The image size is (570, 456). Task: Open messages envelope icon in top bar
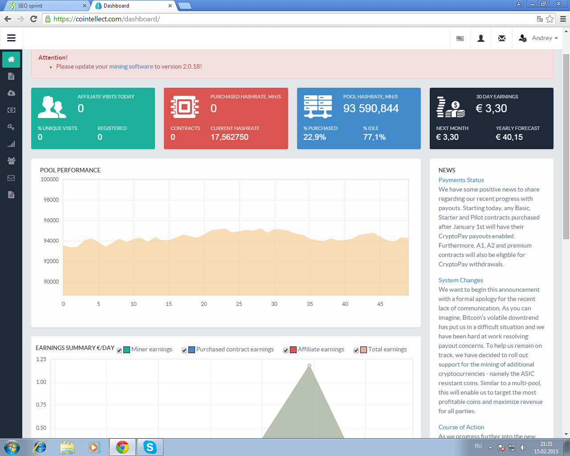coord(502,38)
